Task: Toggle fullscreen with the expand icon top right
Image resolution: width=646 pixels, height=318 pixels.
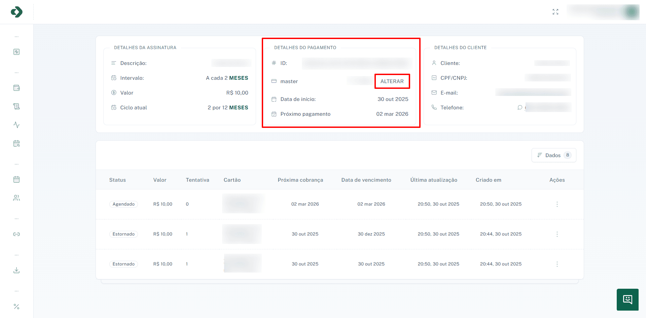Action: 555,11
